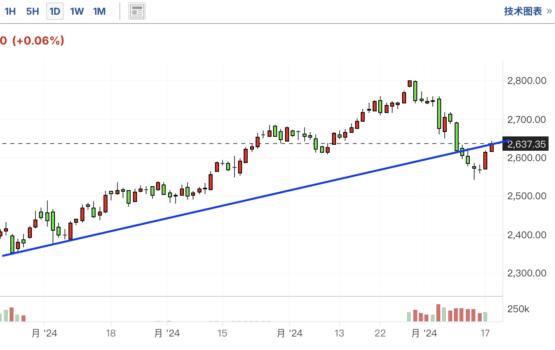The height and width of the screenshot is (350, 555).
Task: Click the date label 15 on the time axis
Action: coord(222,333)
